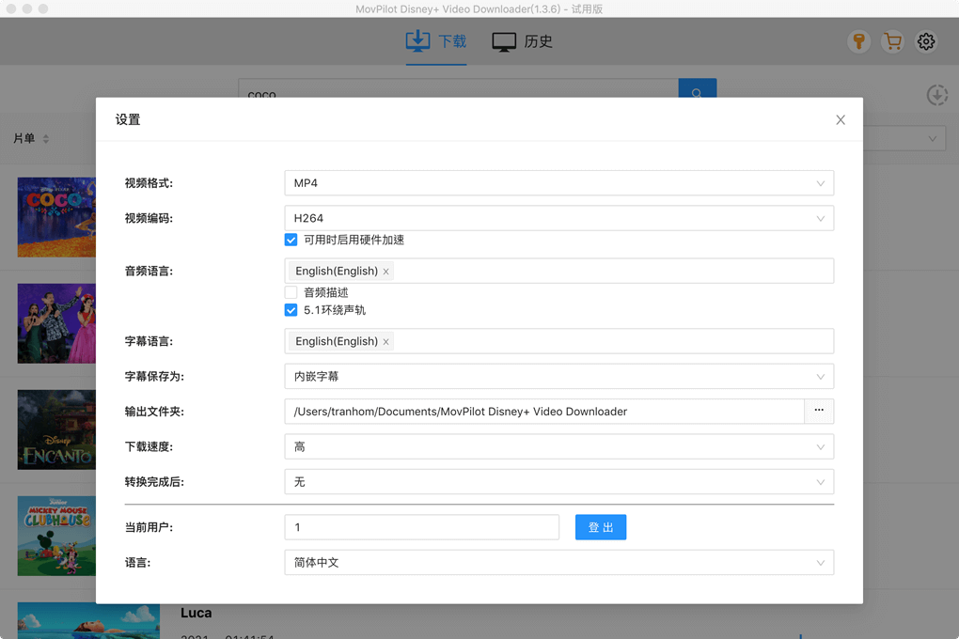Select the Encanto movie thumbnail
Viewport: 959px width, 639px height.
[x=56, y=429]
